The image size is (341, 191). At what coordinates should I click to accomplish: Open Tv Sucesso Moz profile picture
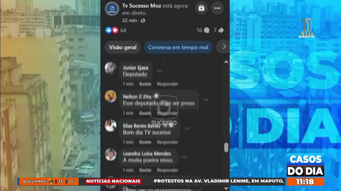tap(112, 9)
